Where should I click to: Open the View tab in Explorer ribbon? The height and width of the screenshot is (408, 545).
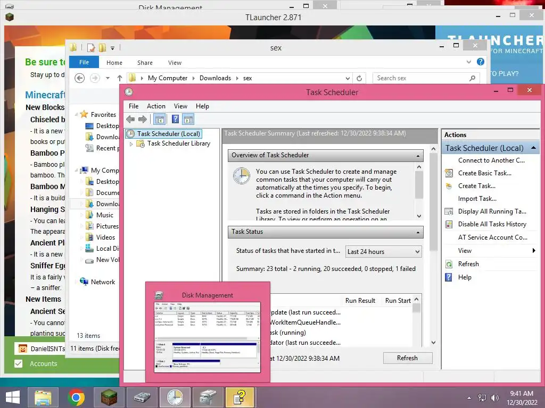(x=175, y=63)
